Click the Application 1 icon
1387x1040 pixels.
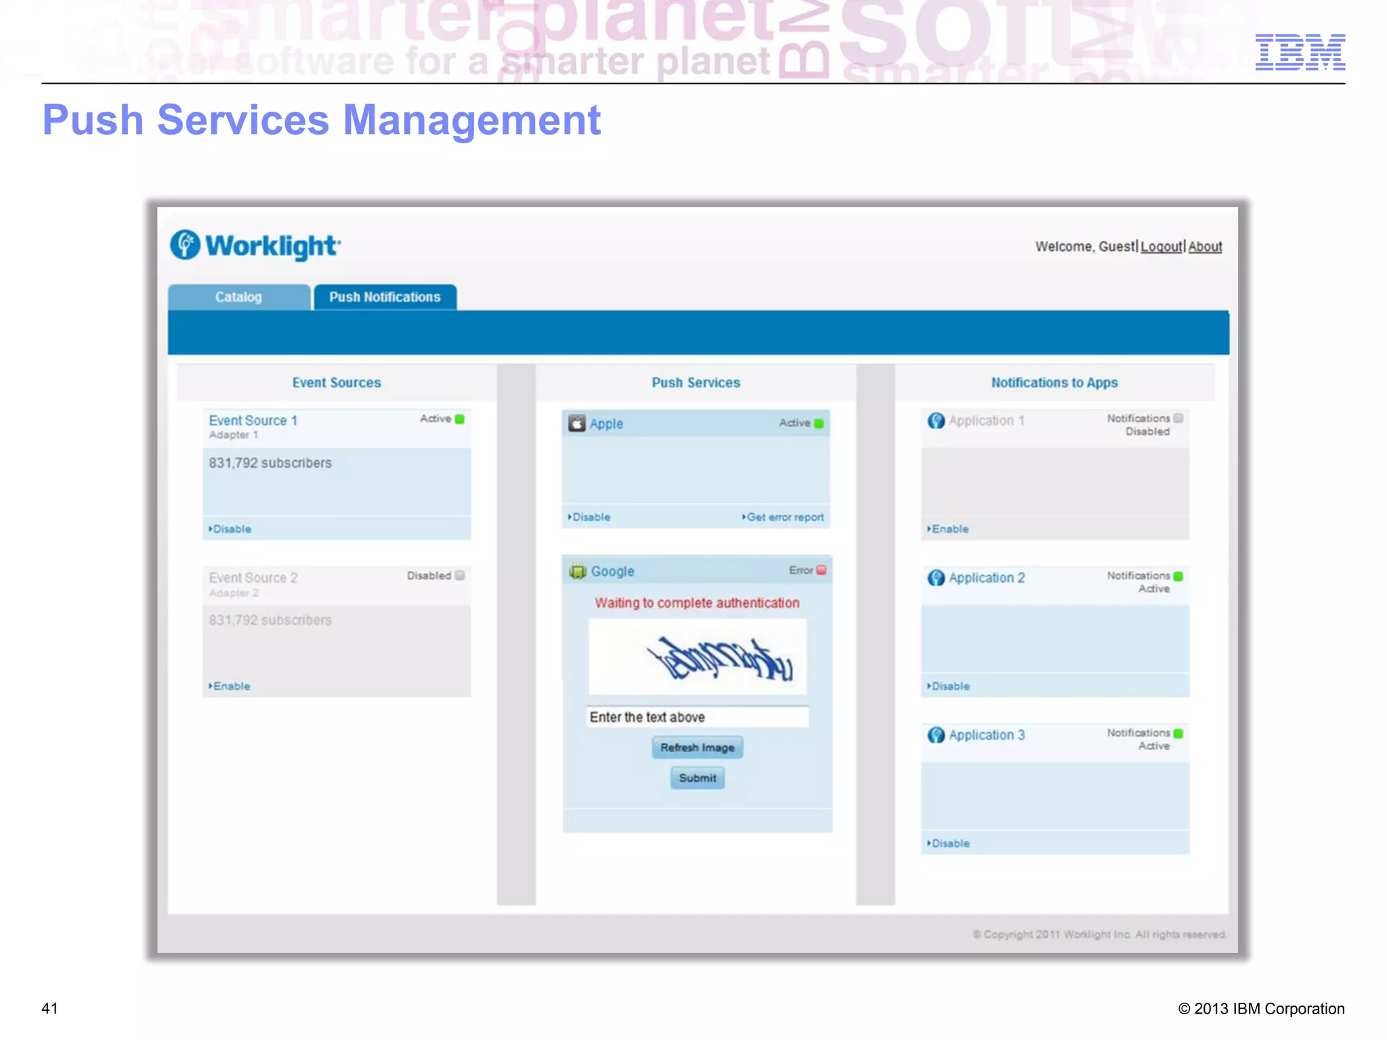(936, 420)
